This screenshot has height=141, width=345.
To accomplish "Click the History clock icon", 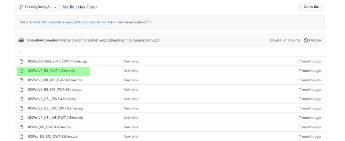I will [x=306, y=40].
